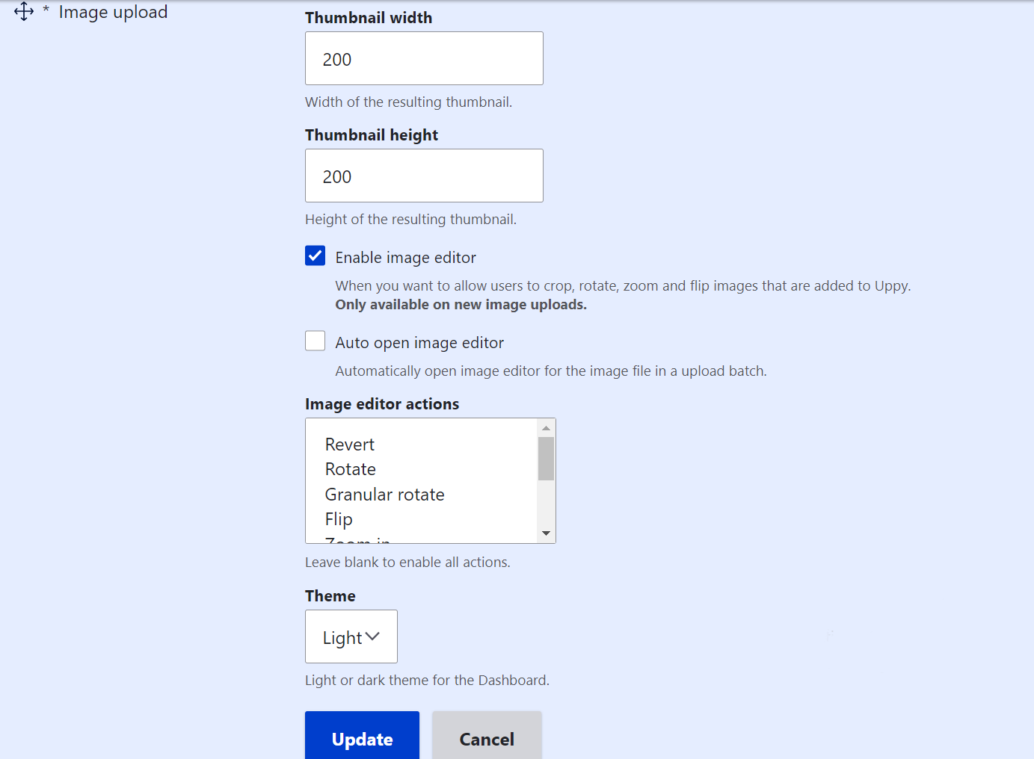Image resolution: width=1034 pixels, height=759 pixels.
Task: Change theme from Light to another option
Action: click(x=351, y=636)
